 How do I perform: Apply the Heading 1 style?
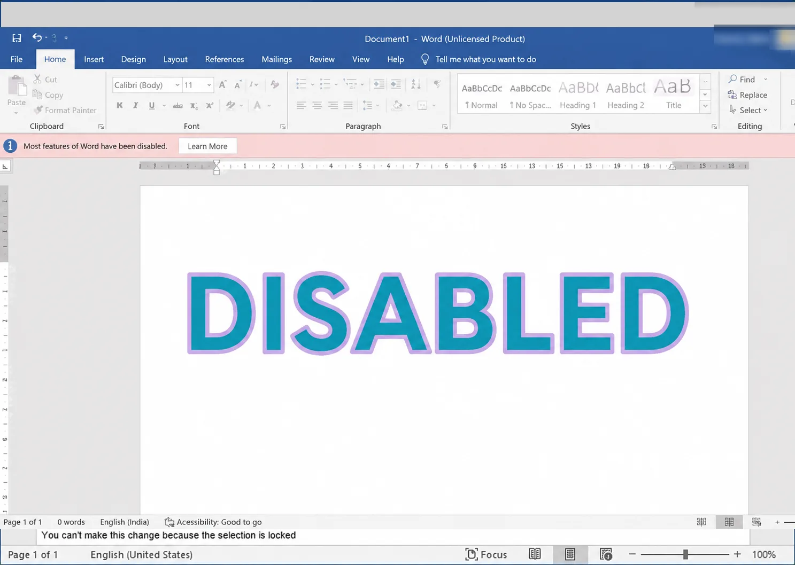(578, 95)
